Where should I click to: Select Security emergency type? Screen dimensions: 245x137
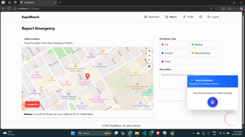(x=174, y=53)
